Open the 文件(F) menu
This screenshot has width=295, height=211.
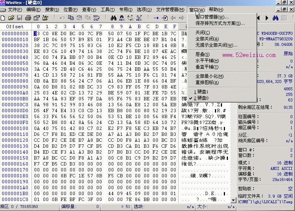click(15, 10)
